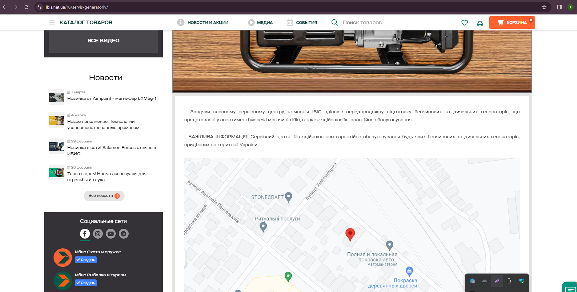The image size is (577, 292).
Task: Click the Ритуальні послуги map marker
Action: pos(263,227)
